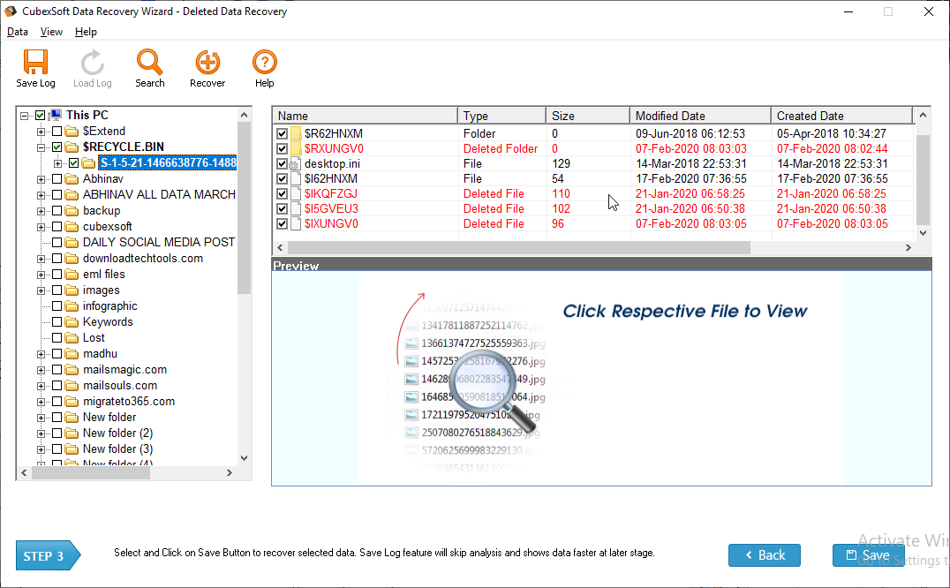
Task: Enable the backup folder checkbox
Action: coord(57,211)
